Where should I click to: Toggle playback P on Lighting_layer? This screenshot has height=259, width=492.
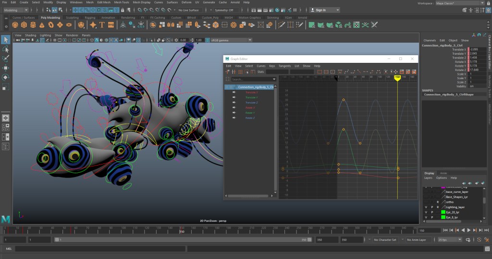(432, 207)
